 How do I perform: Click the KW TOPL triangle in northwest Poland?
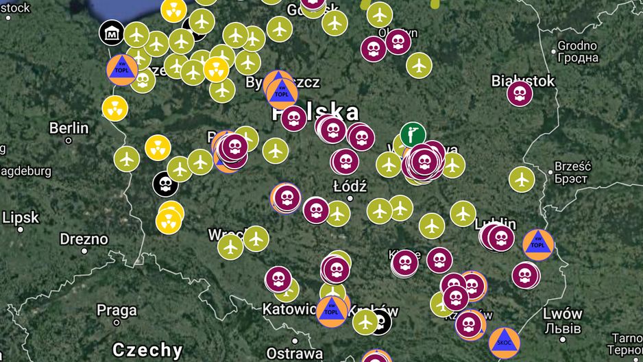[122, 70]
